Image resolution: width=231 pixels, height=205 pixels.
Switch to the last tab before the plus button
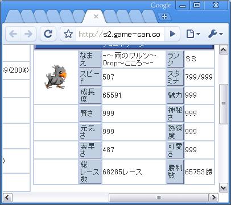tap(149, 16)
